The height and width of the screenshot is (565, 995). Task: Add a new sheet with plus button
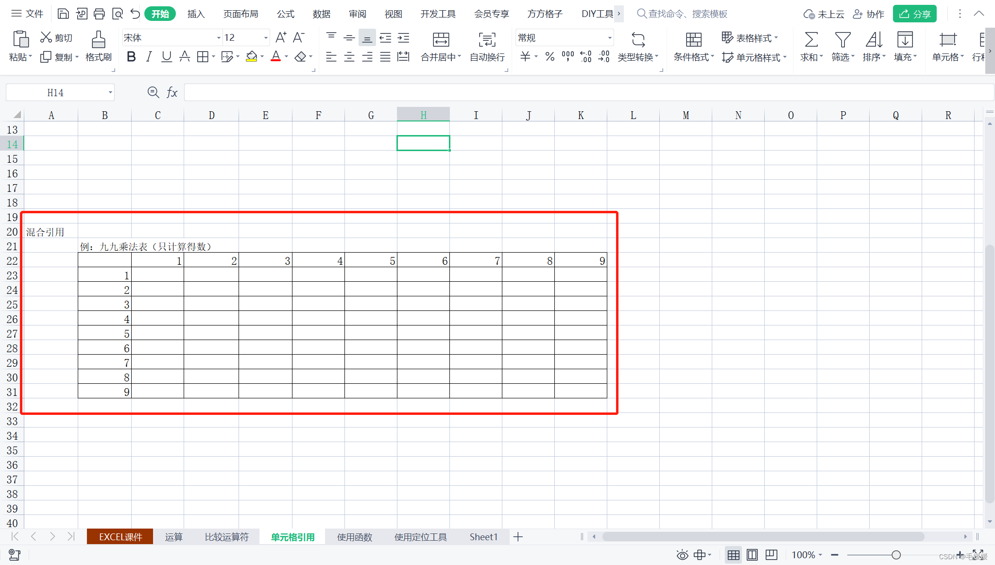(518, 537)
